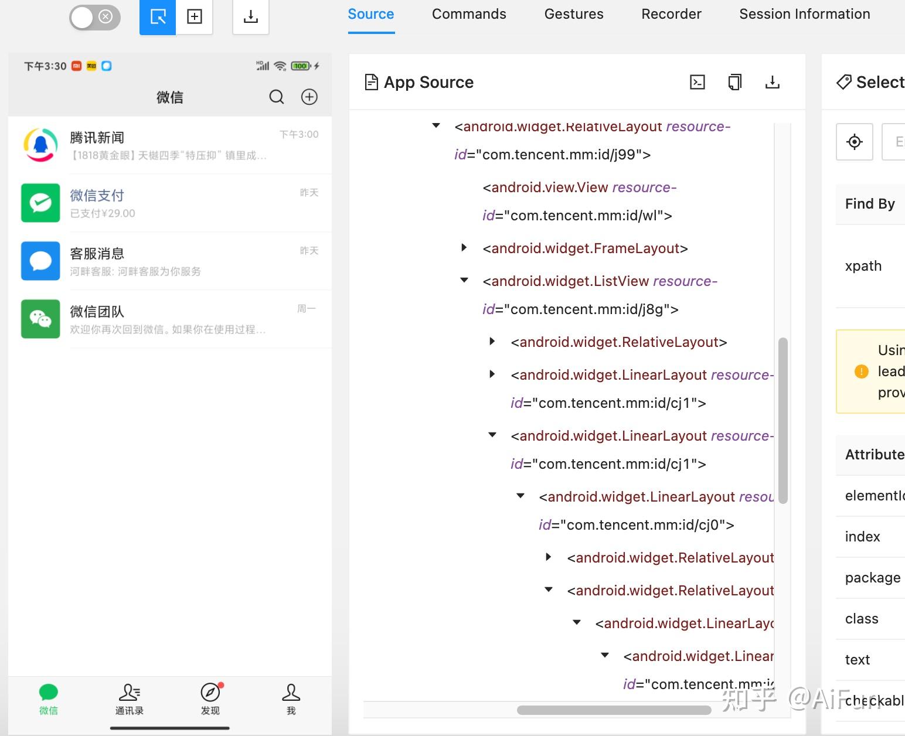Screen dimensions: 905x736
Task: Open the Session Information tab
Action: [804, 14]
